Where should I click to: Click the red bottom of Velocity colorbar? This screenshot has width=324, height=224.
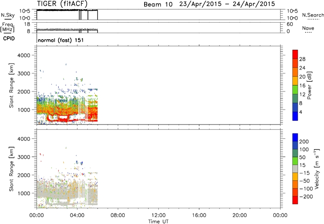coord(295,200)
